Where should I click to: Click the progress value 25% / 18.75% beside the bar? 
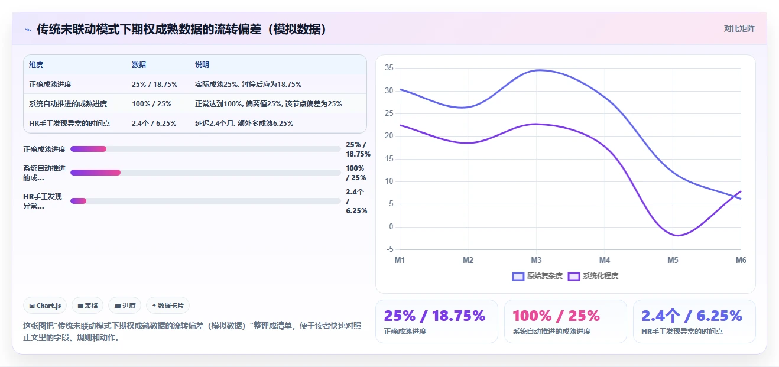pyautogui.click(x=358, y=150)
